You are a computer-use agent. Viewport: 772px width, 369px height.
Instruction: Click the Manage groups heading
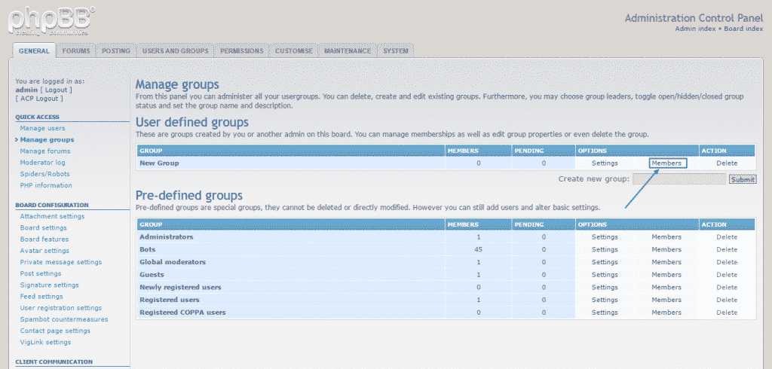(x=177, y=85)
